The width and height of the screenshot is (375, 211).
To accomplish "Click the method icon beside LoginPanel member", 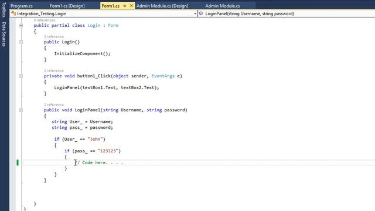I will click(x=201, y=13).
